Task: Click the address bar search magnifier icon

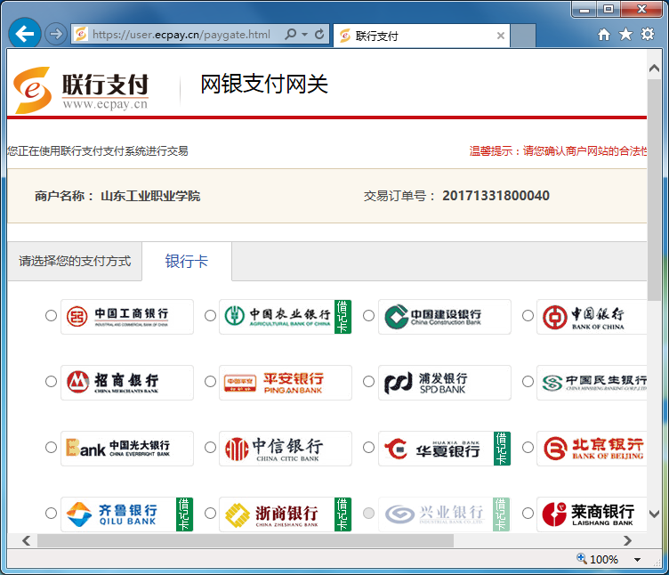Action: point(290,35)
